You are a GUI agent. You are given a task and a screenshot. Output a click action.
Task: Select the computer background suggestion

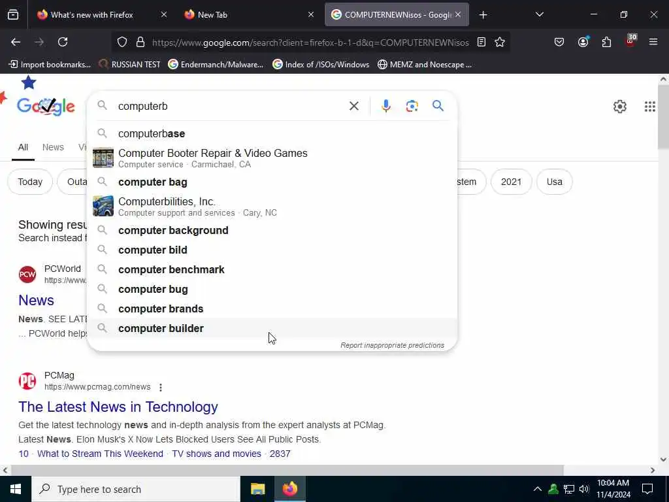272,231
